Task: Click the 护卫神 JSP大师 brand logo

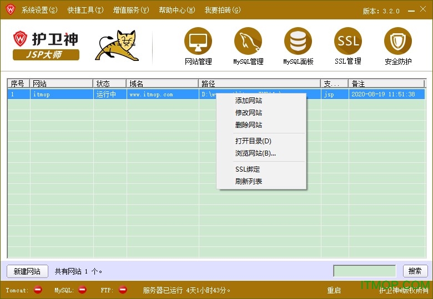Action: click(46, 45)
